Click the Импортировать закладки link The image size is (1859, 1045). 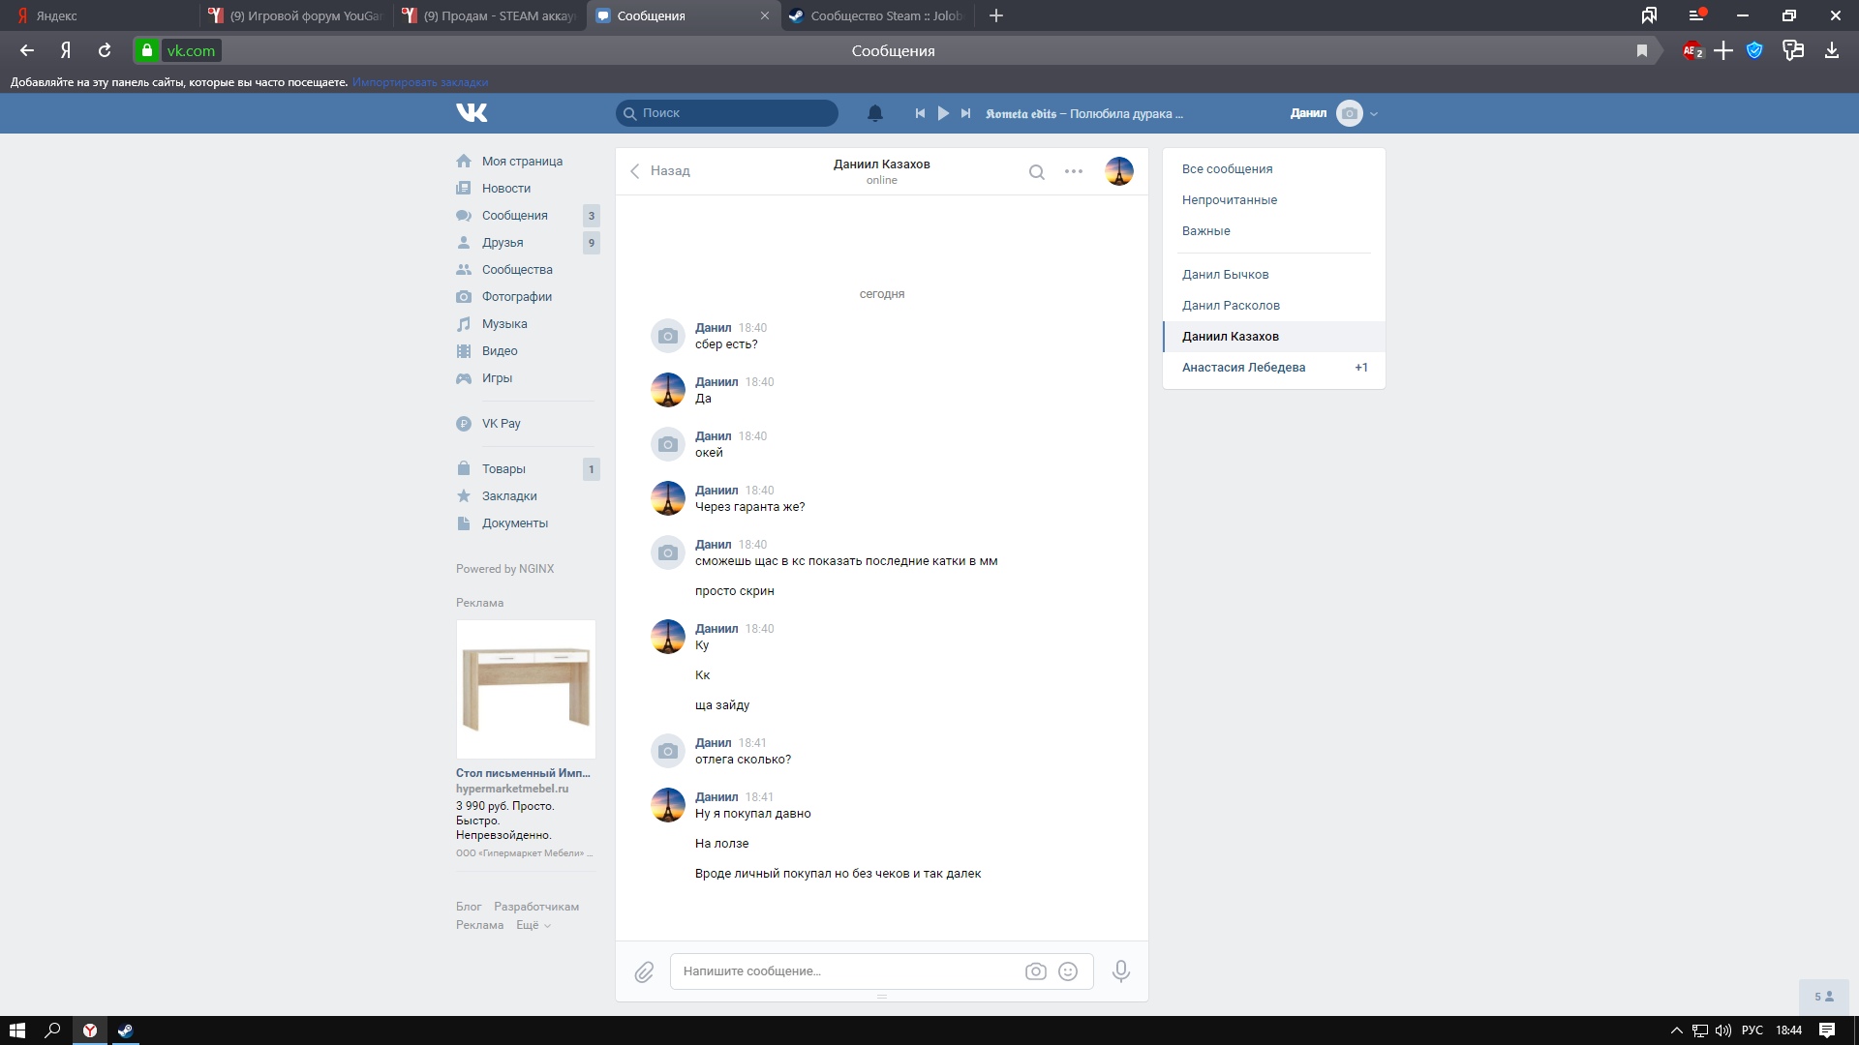click(x=420, y=82)
